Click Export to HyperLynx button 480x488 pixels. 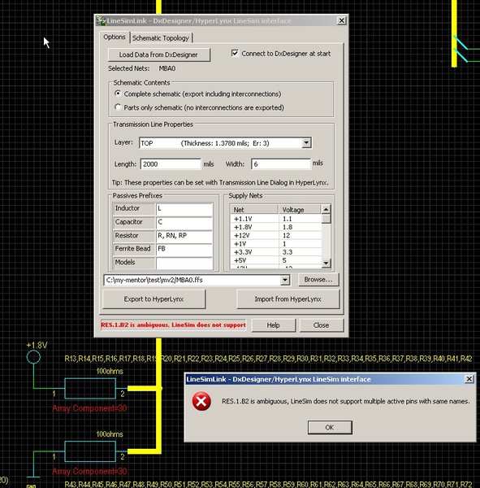[154, 299]
